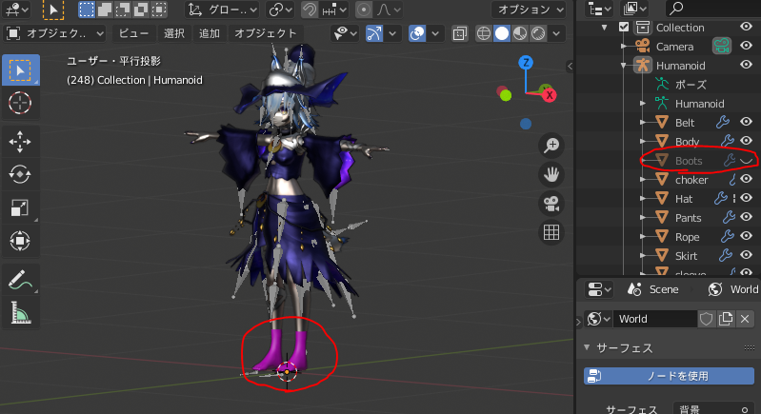Select the Scale tool
This screenshot has width=761, height=414.
tap(20, 207)
